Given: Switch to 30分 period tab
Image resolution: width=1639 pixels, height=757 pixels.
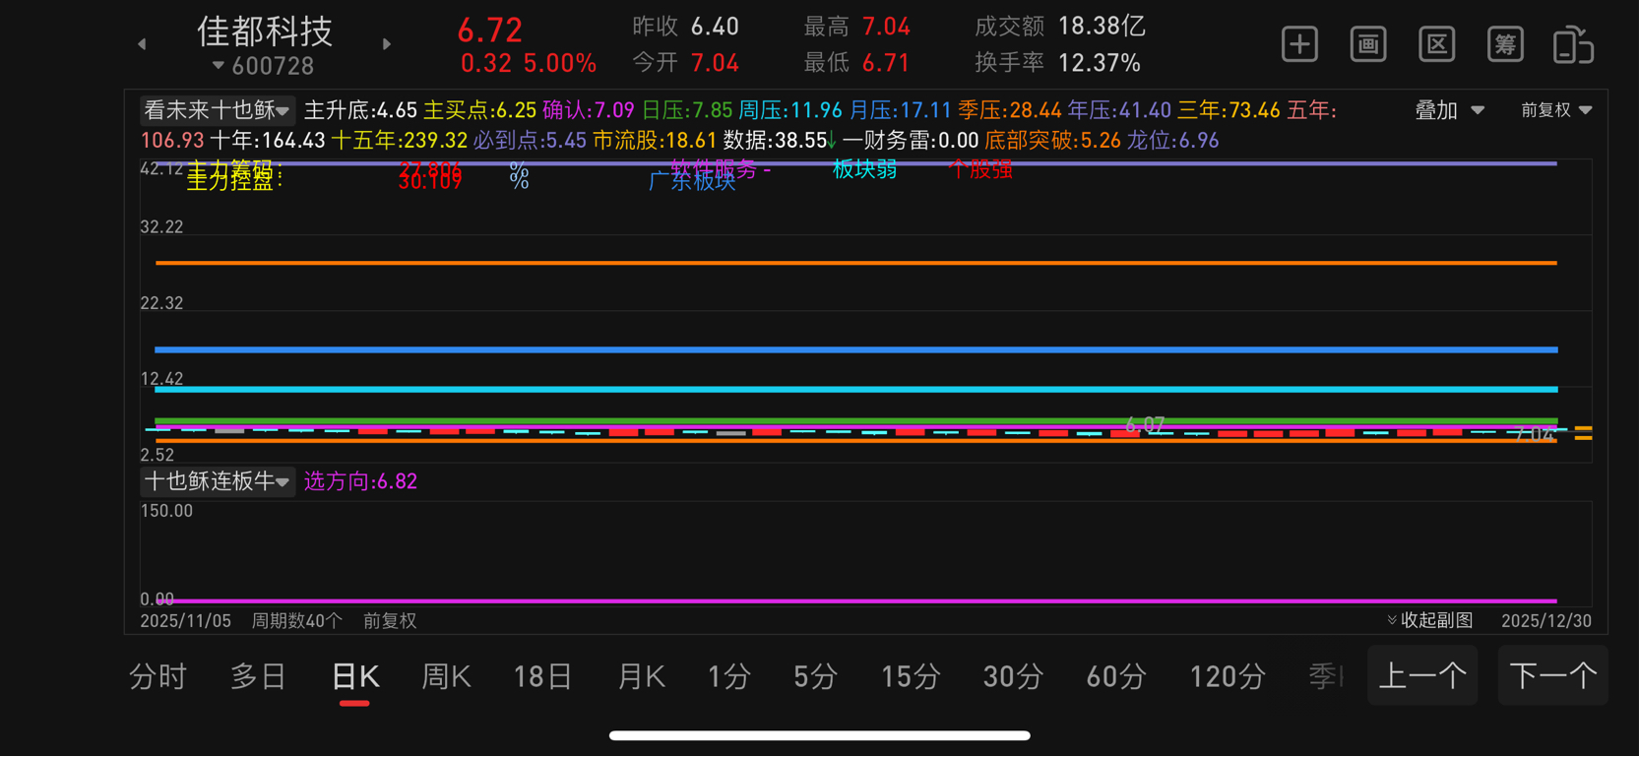Looking at the screenshot, I should tap(1013, 677).
